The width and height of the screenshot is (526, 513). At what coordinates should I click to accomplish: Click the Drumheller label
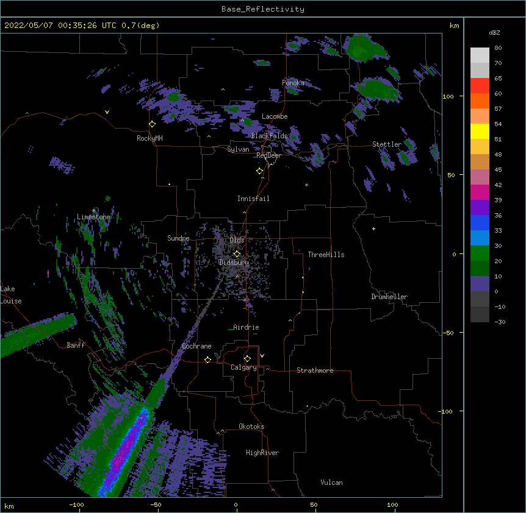(389, 297)
